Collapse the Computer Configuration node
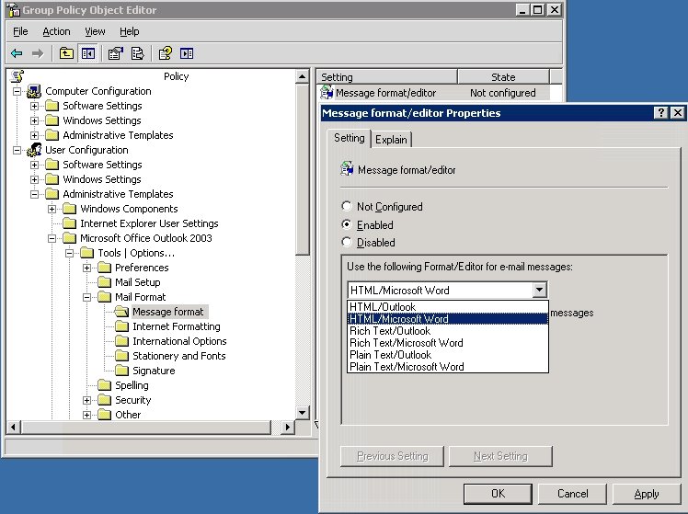This screenshot has width=688, height=514. click(x=17, y=91)
